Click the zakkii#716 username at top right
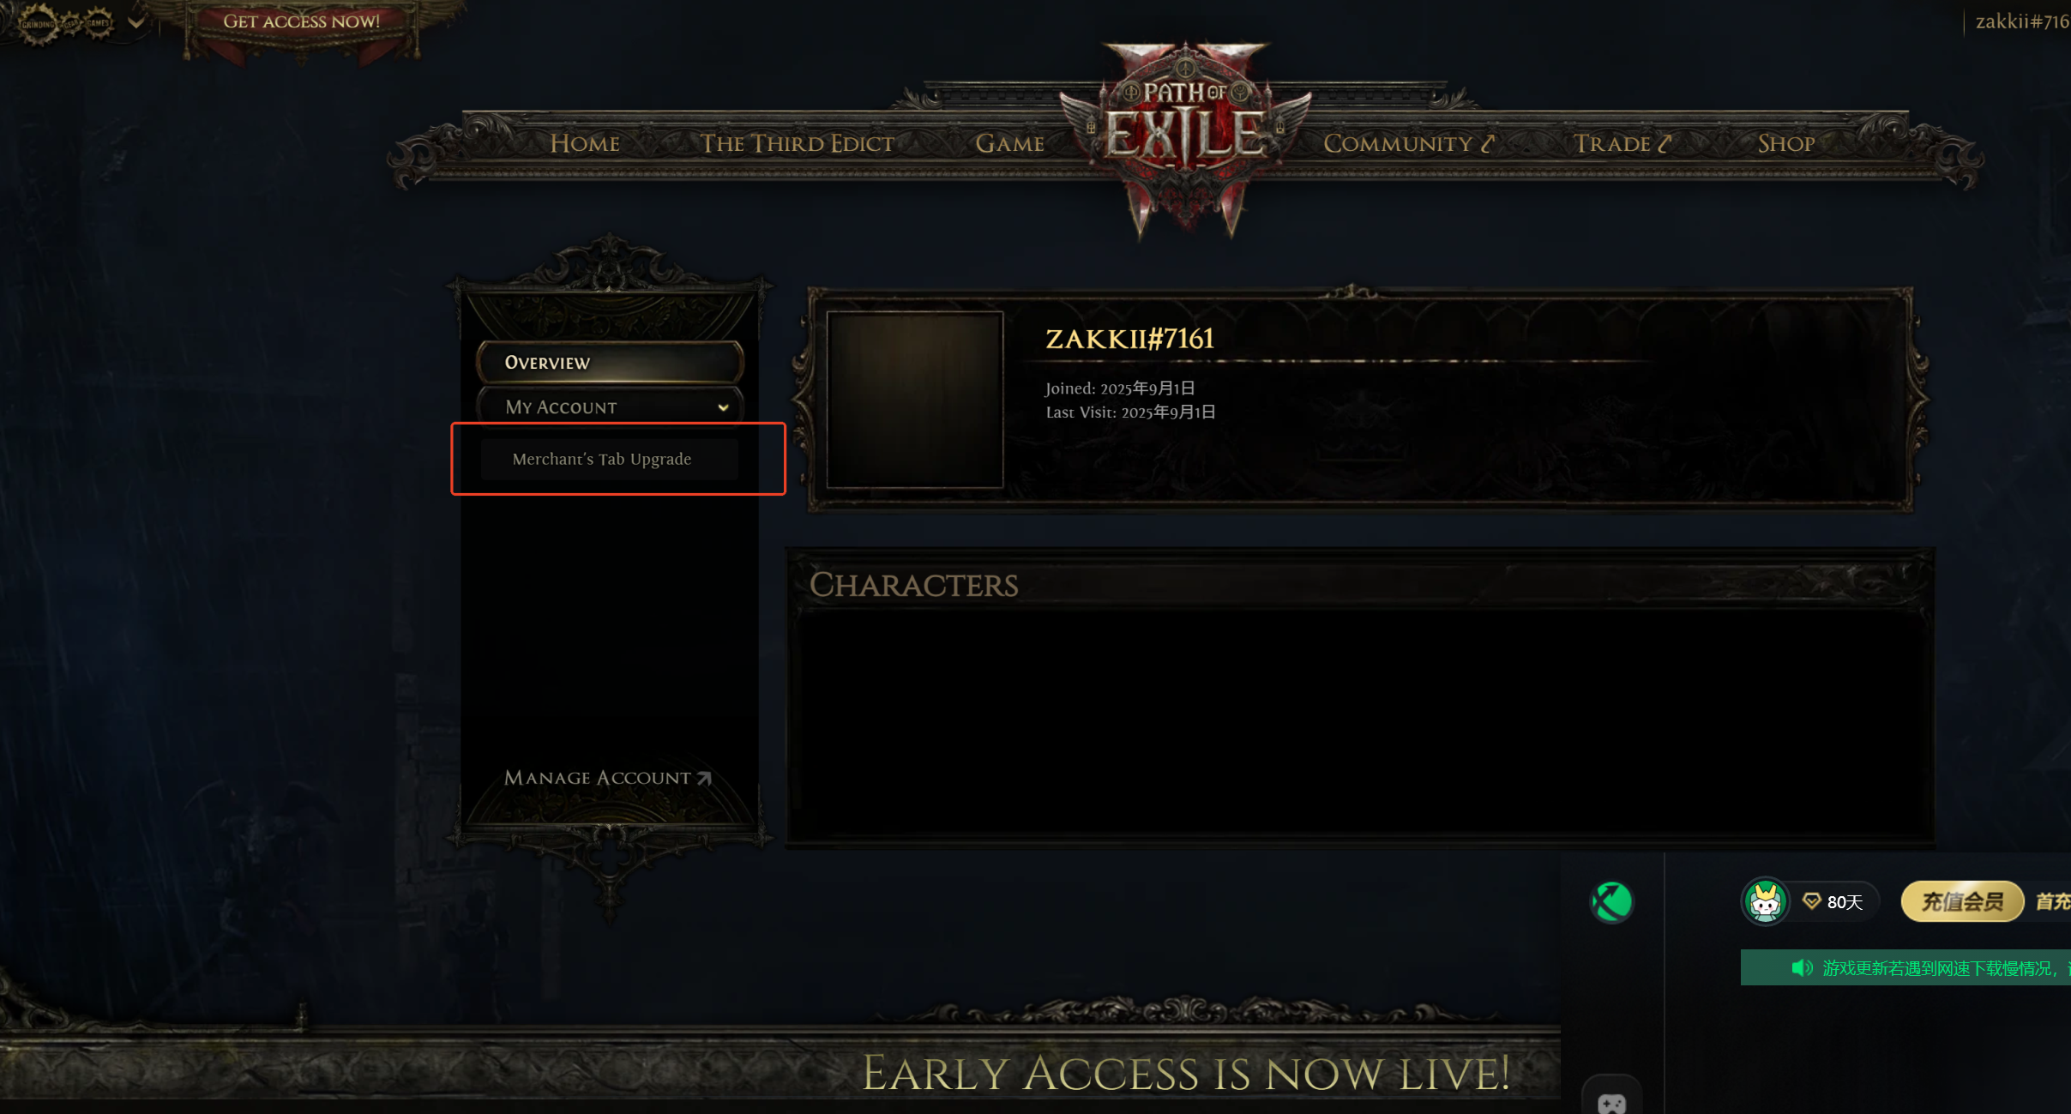 2022,21
